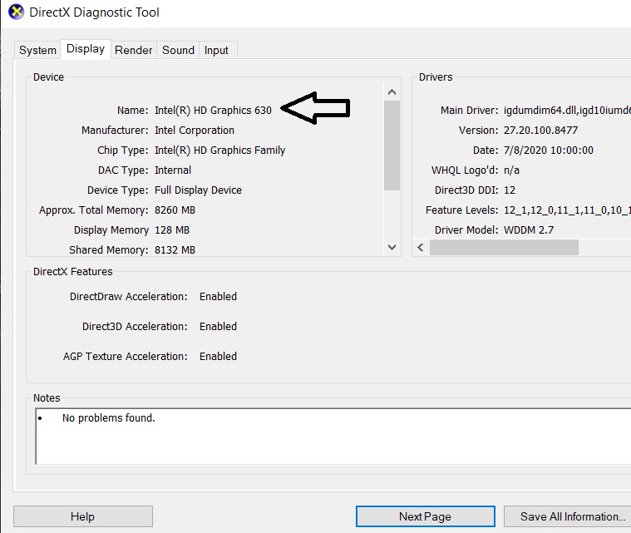This screenshot has width=631, height=533.
Task: Click the 'Intel(R) HD Graphics Family' chip type
Action: click(219, 151)
